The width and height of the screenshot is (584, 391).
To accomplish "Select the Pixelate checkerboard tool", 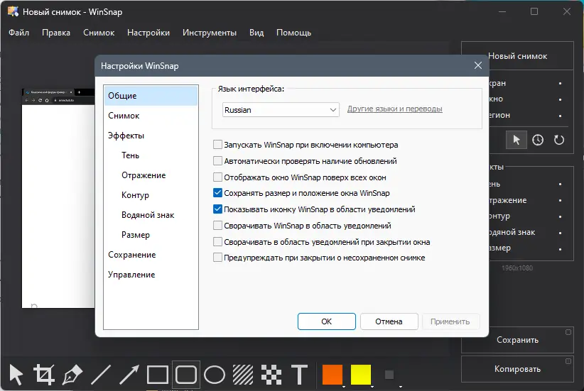I will pos(271,374).
